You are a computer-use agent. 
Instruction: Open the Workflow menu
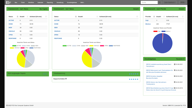(31, 2)
